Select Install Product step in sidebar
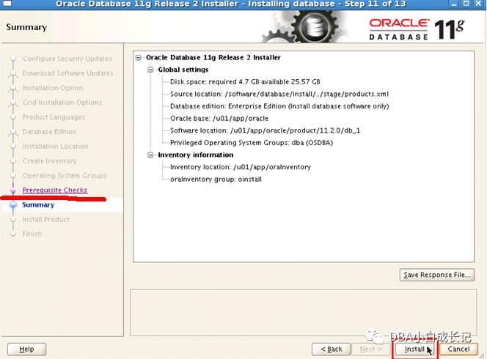 [46, 219]
